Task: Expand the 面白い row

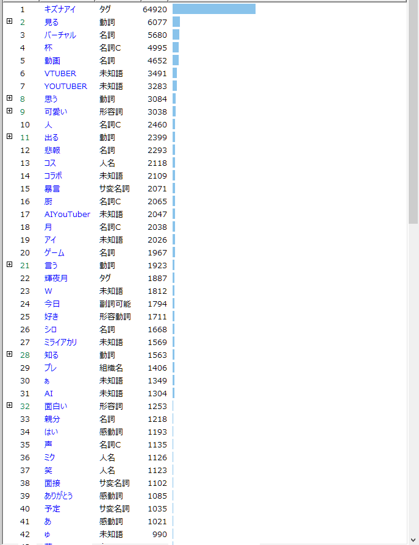Action: click(x=10, y=405)
